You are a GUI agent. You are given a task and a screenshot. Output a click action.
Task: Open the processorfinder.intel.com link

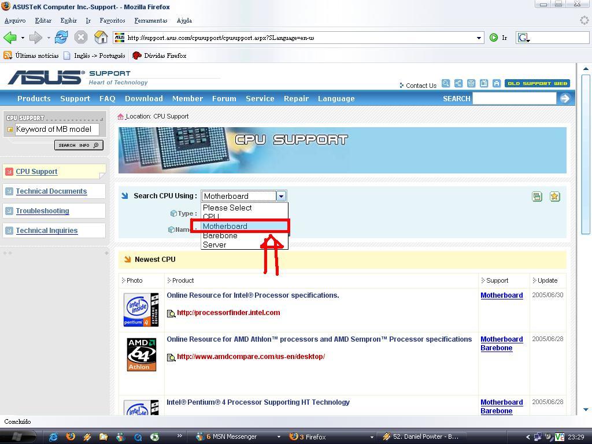tap(228, 313)
